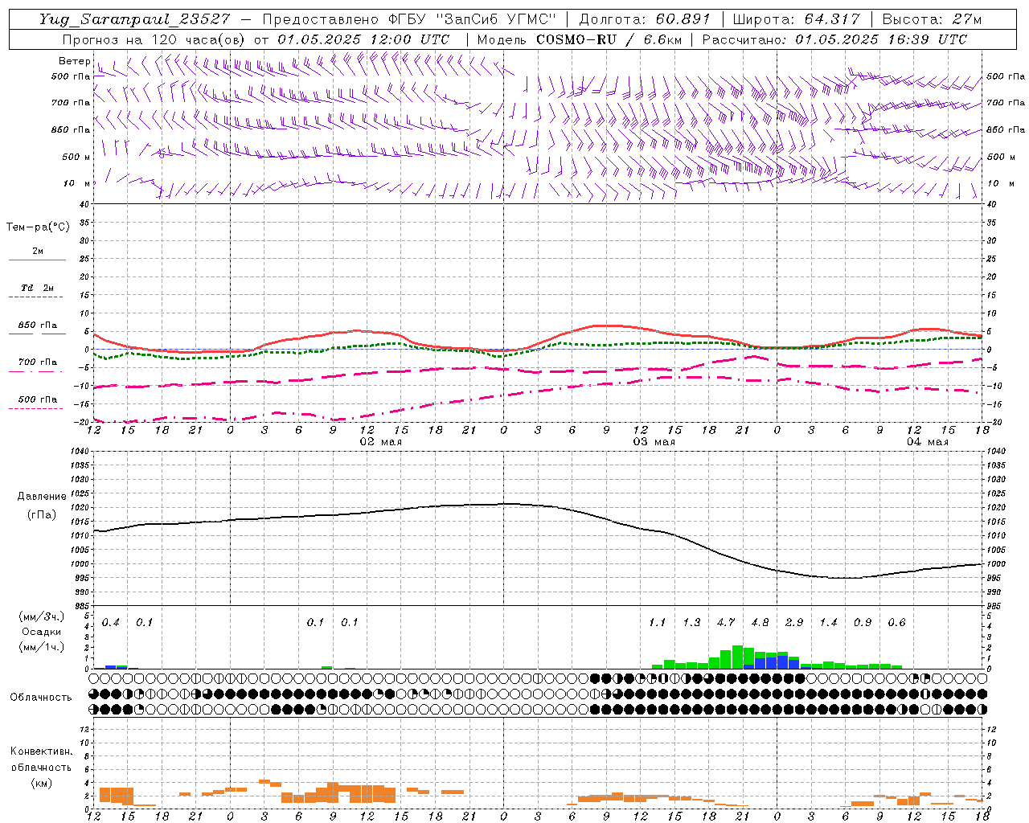Click the station title Yug_Saranpaul_23527
Image resolution: width=1029 pixels, height=823 pixels.
click(134, 19)
